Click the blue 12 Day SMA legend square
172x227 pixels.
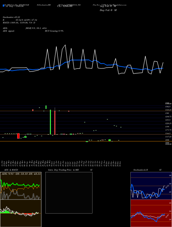coord(3,6)
